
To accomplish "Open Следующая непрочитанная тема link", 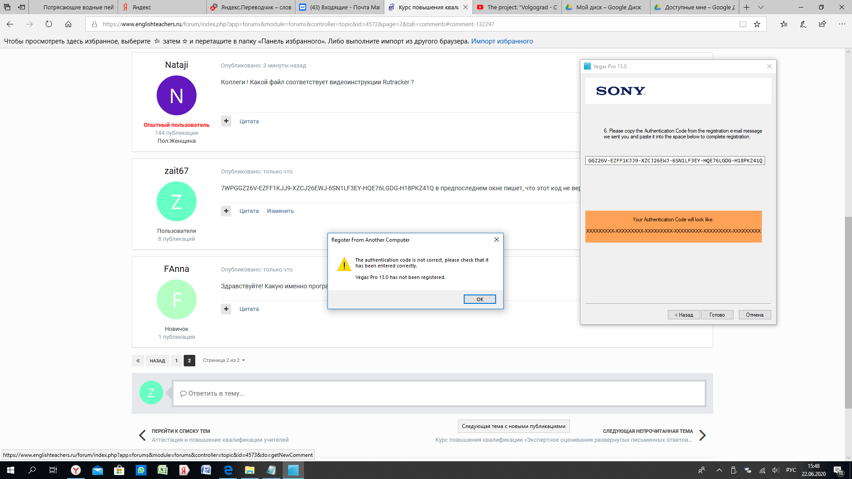I will coord(647,431).
